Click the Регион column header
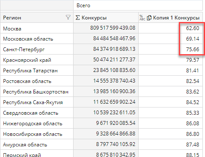This screenshot has width=205, height=157. (37, 17)
